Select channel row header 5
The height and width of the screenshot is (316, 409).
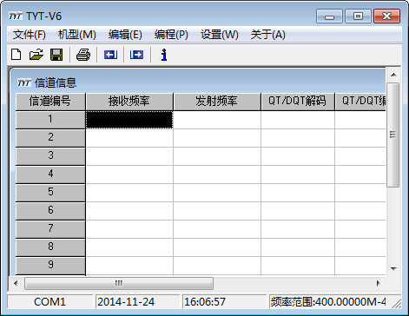coord(50,193)
